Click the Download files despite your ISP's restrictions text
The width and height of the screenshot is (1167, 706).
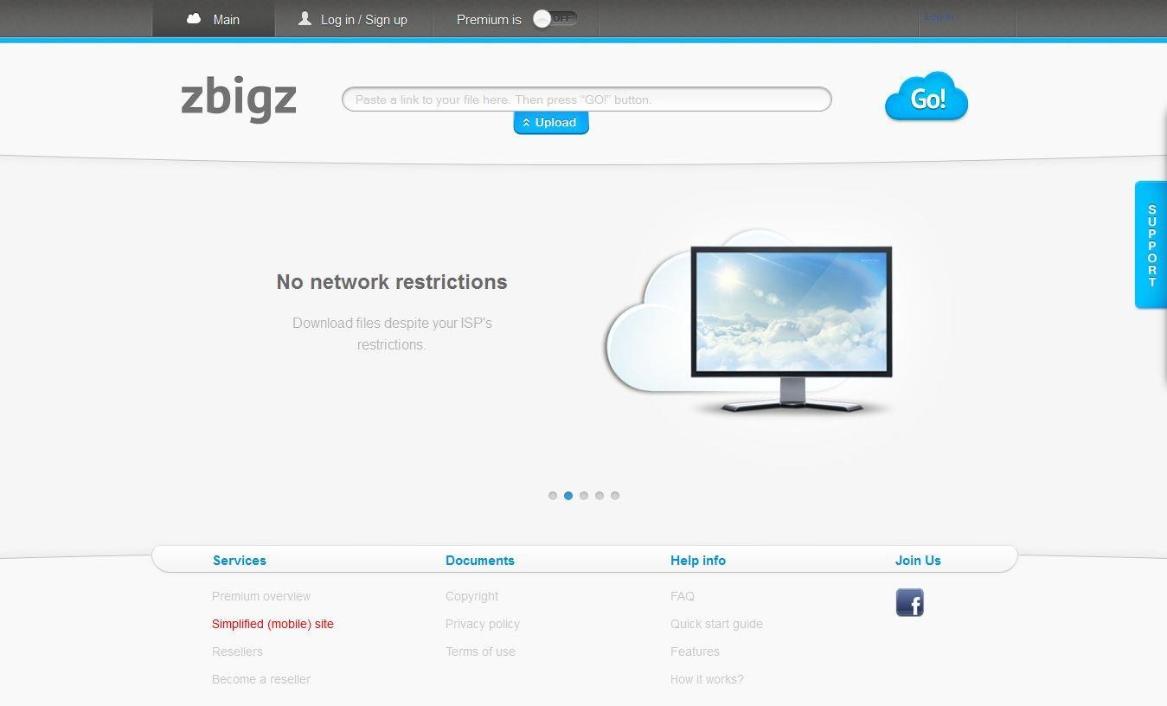click(x=392, y=334)
